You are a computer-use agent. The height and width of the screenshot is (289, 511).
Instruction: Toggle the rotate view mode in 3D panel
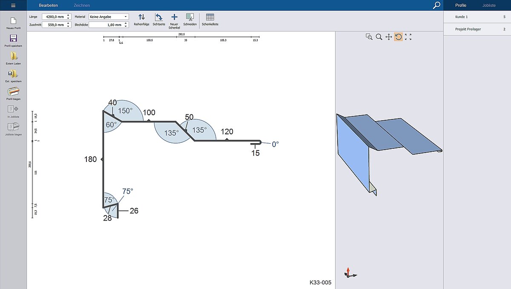[398, 37]
